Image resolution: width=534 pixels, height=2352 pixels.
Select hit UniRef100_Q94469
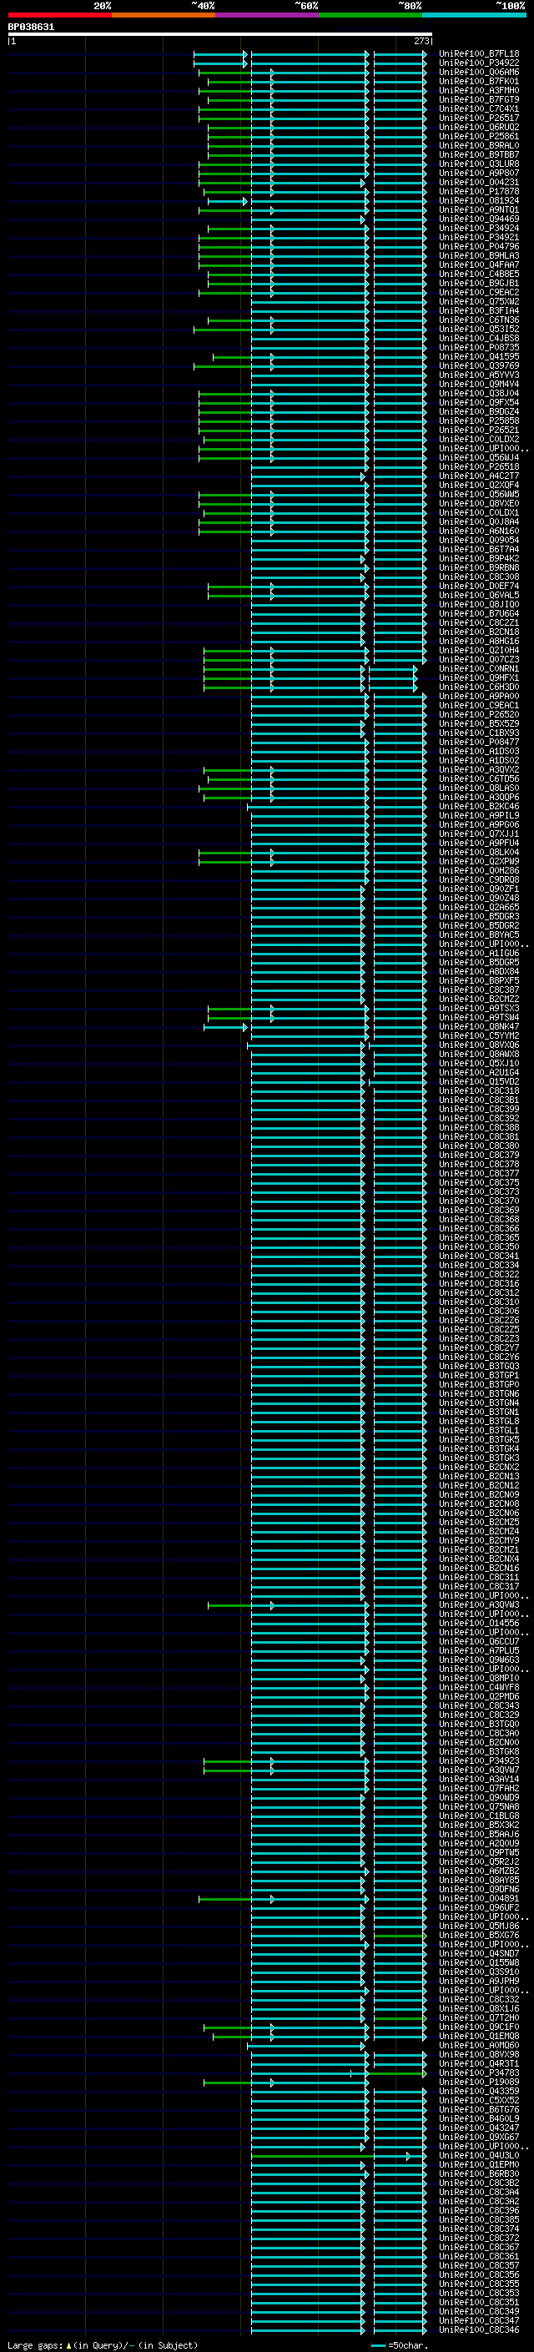(478, 219)
